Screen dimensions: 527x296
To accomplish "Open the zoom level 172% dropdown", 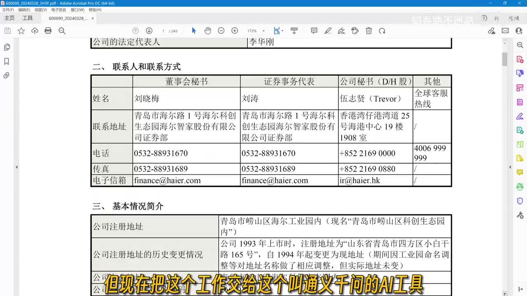I will click(263, 31).
